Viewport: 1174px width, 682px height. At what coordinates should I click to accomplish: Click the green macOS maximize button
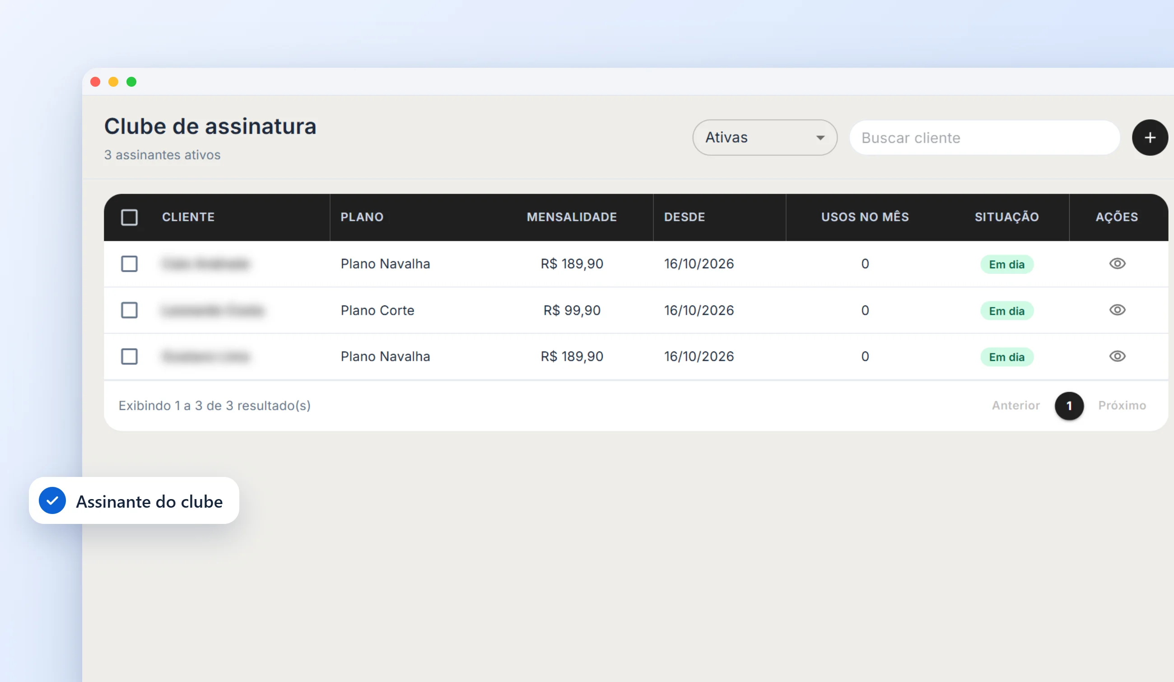[131, 82]
